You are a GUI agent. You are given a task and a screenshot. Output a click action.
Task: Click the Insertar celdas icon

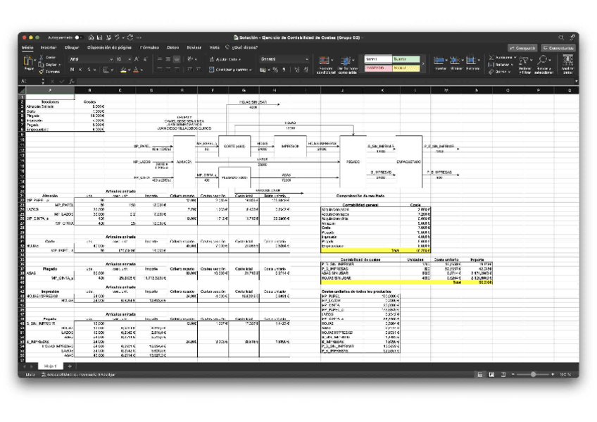pyautogui.click(x=440, y=61)
